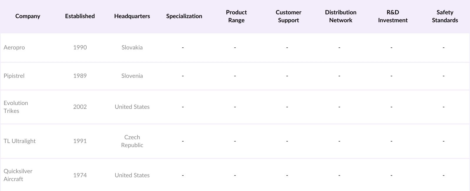Click the Distribution Network column header
Screen dimensions: 470x191
(340, 16)
